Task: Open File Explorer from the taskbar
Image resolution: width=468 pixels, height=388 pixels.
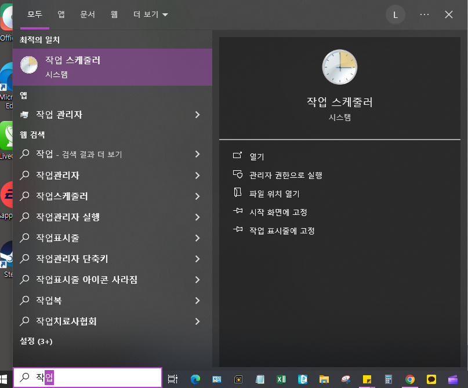Action: coord(325,379)
